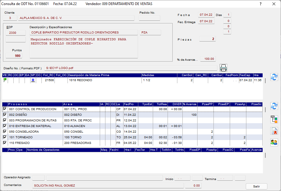Image resolution: width=281 pixels, height=191 pixels.
Task: Toggle the 050 CONGELADORA checkbox
Action: [x=4, y=132]
